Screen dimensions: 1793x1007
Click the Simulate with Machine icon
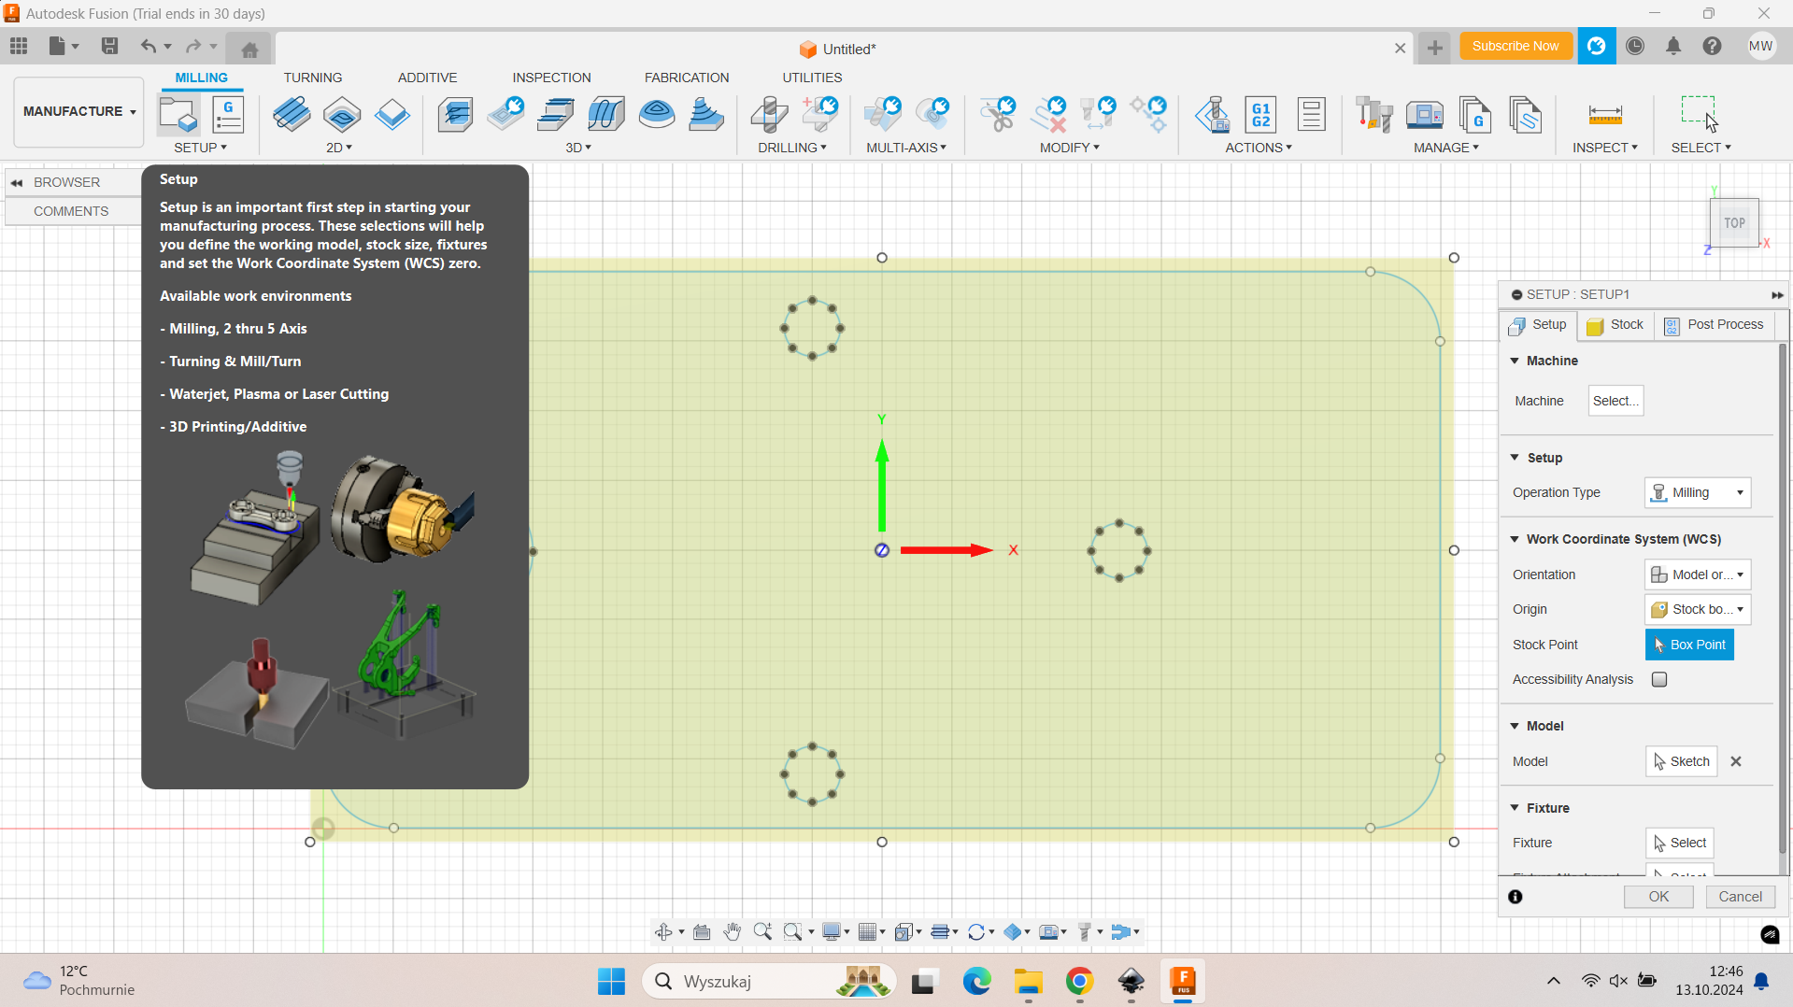(1213, 115)
